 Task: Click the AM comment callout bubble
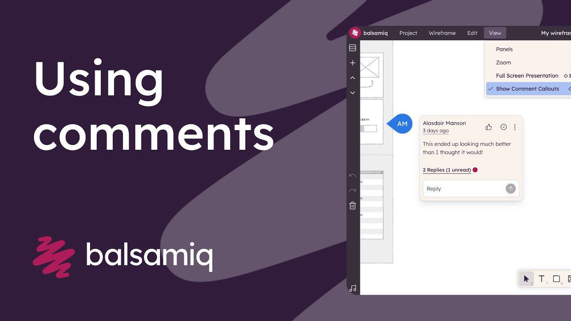400,124
